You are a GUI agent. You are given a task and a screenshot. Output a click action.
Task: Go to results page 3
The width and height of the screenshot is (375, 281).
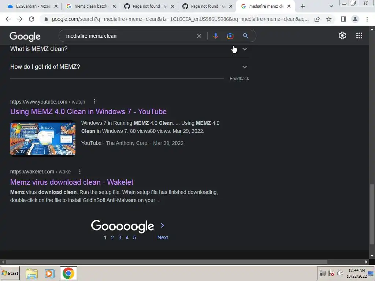point(120,237)
